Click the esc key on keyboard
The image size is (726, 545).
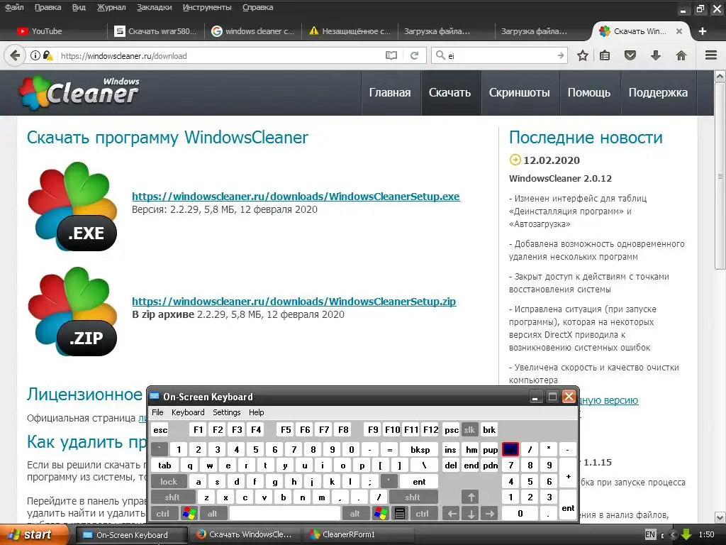point(160,429)
